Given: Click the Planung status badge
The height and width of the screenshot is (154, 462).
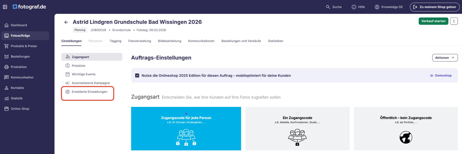Looking at the screenshot, I should 80,30.
